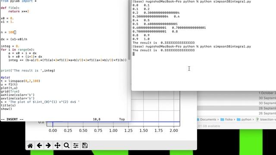This screenshot has height=155, width=276.
Task: Click the fisika folder in Finder path bar
Action: pos(226,120)
